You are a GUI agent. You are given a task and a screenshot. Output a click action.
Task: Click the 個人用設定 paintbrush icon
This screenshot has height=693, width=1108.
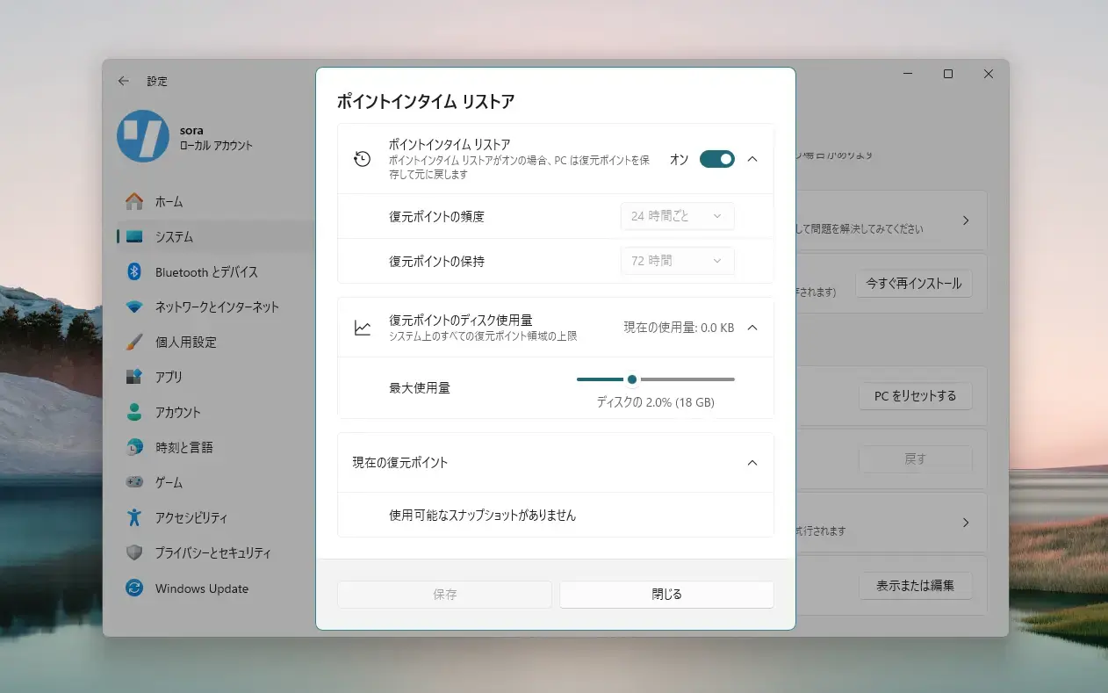click(134, 342)
